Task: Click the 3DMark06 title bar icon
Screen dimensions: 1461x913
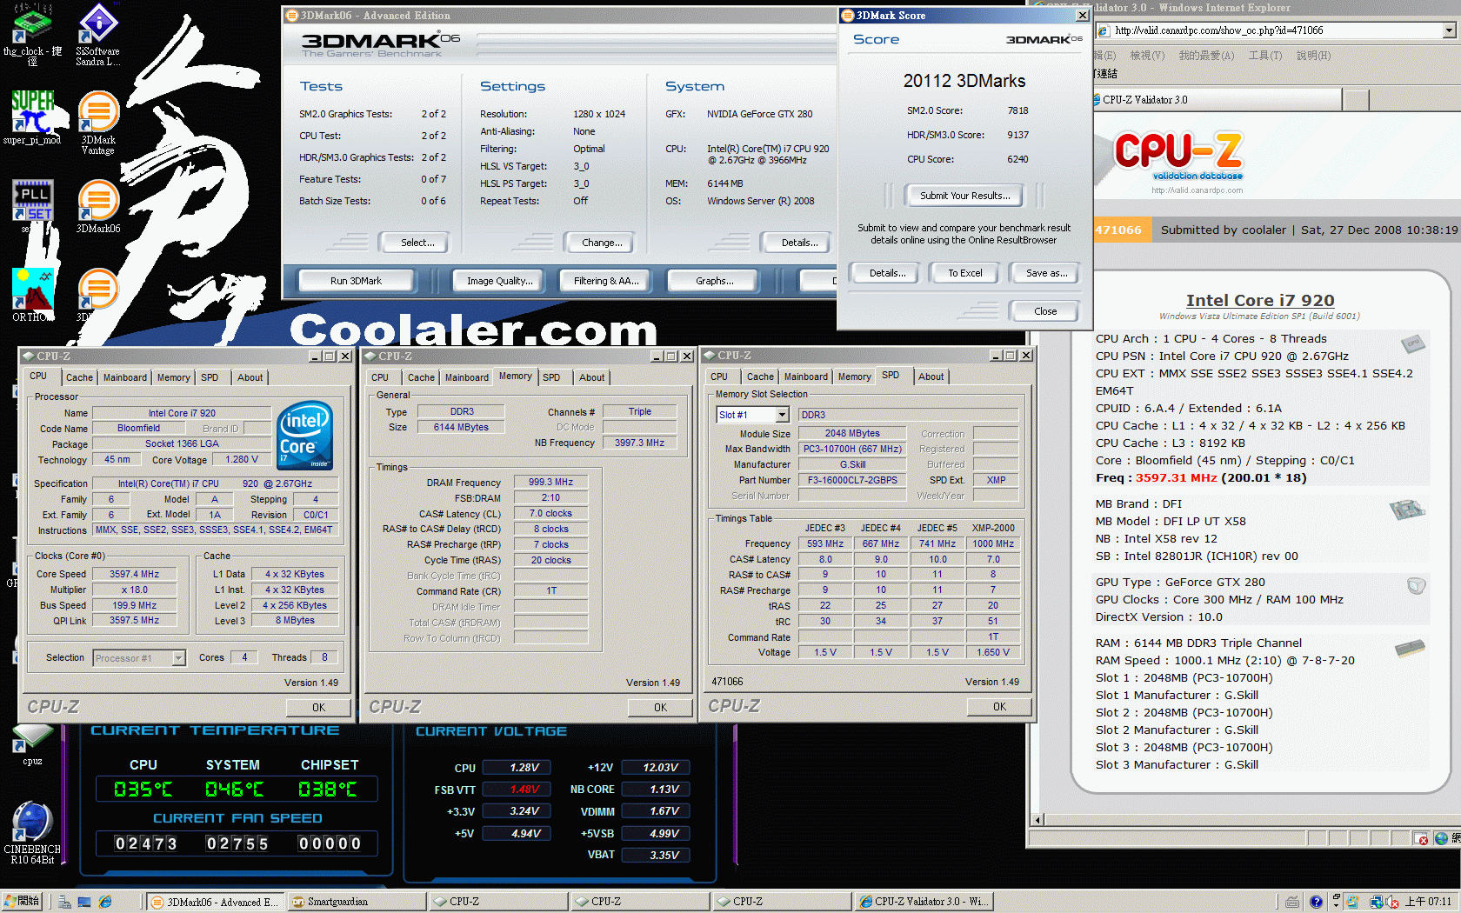Action: pyautogui.click(x=292, y=16)
